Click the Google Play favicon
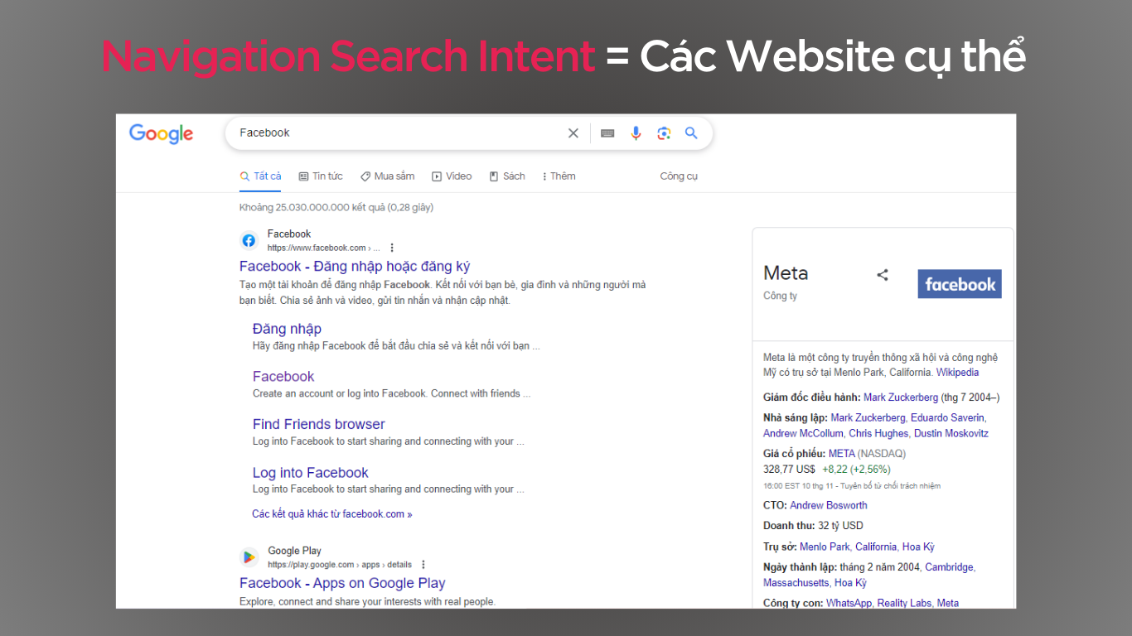 [249, 557]
